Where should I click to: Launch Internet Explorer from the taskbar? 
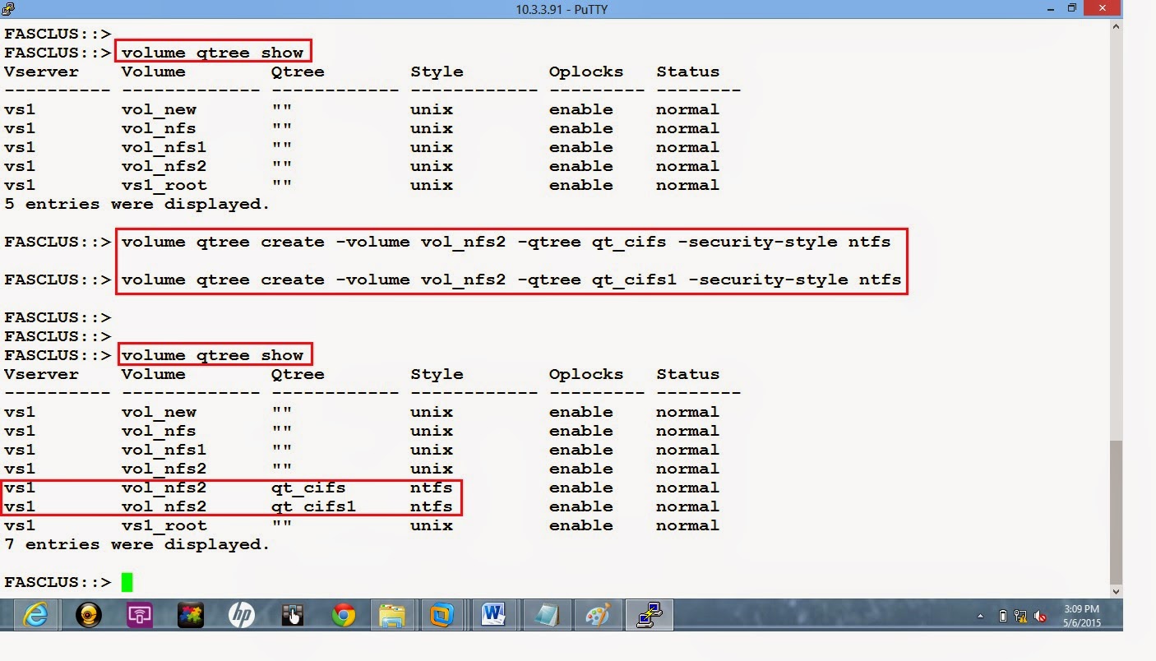click(35, 614)
